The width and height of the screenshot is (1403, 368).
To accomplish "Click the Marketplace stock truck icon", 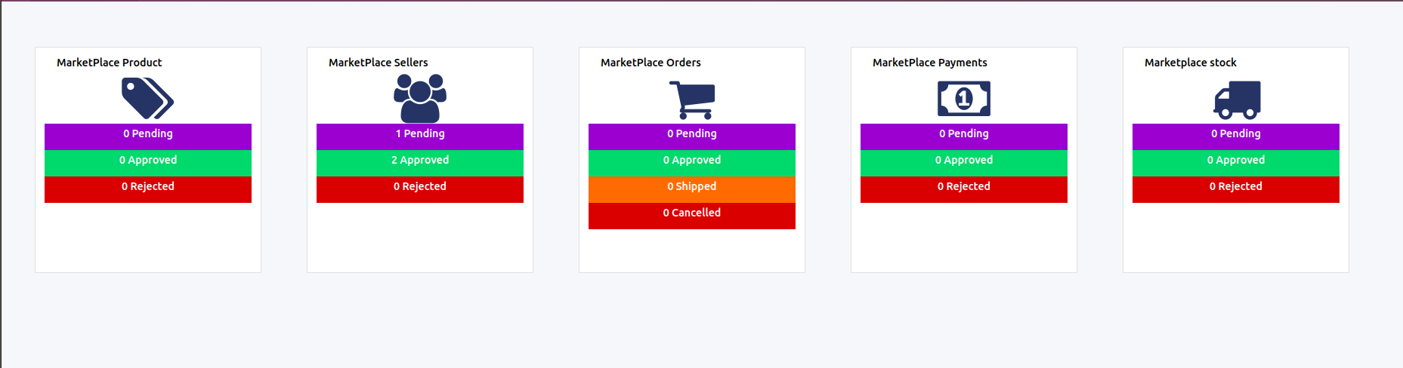I will point(1237,100).
